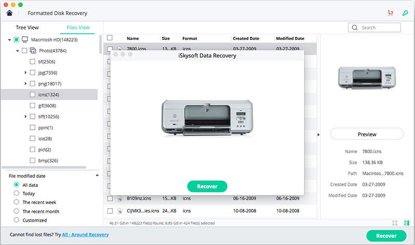The width and height of the screenshot is (415, 245).
Task: Toggle the Macintosh HD checkbox
Action: click(17, 40)
